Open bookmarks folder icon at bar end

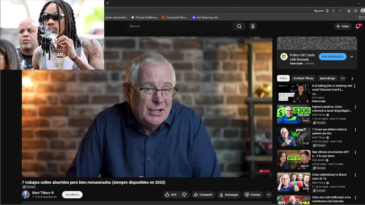click(361, 17)
